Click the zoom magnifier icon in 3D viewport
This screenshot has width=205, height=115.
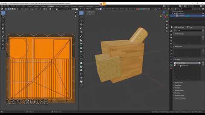[167, 21]
